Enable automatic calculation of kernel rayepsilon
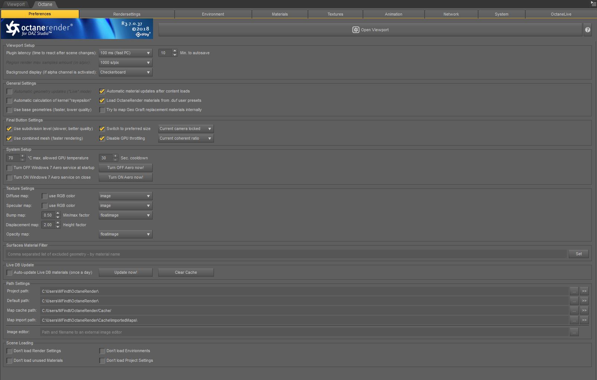Screen dimensions: 597x380 click(x=9, y=101)
